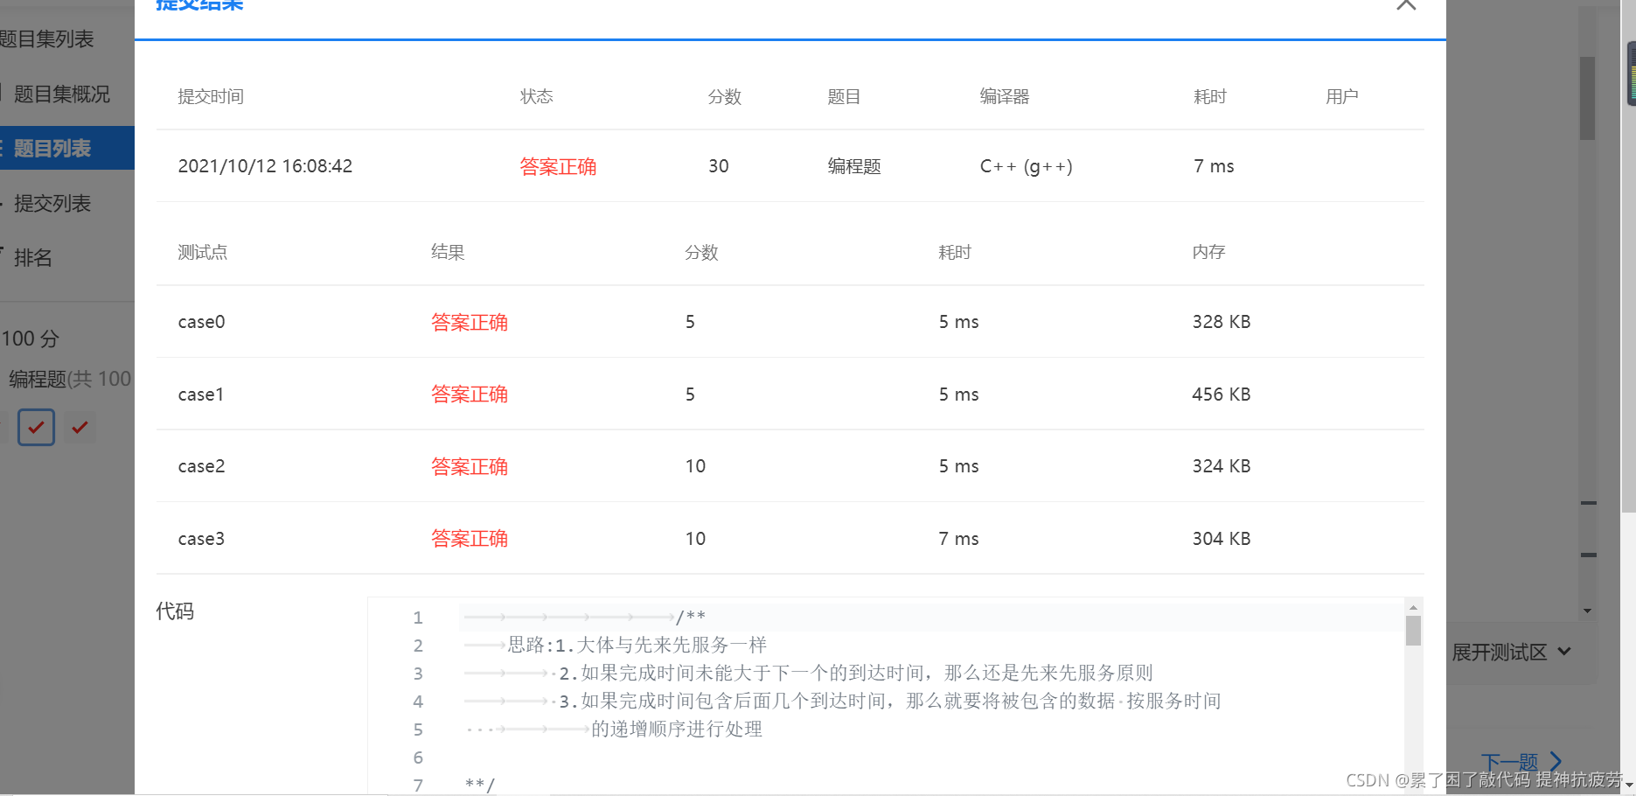
Task: Click the red checkmark beside the checkbox
Action: click(x=80, y=427)
